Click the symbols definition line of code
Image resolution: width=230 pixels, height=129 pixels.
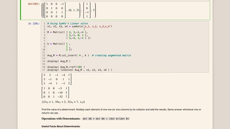pyautogui.click(x=80, y=26)
